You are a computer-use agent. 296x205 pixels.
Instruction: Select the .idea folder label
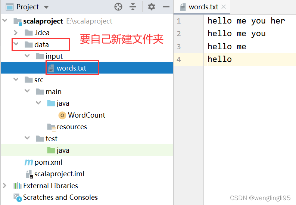[x=42, y=32]
